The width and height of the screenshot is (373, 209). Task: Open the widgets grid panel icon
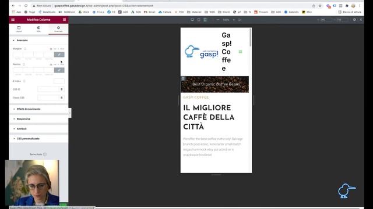pos(64,20)
